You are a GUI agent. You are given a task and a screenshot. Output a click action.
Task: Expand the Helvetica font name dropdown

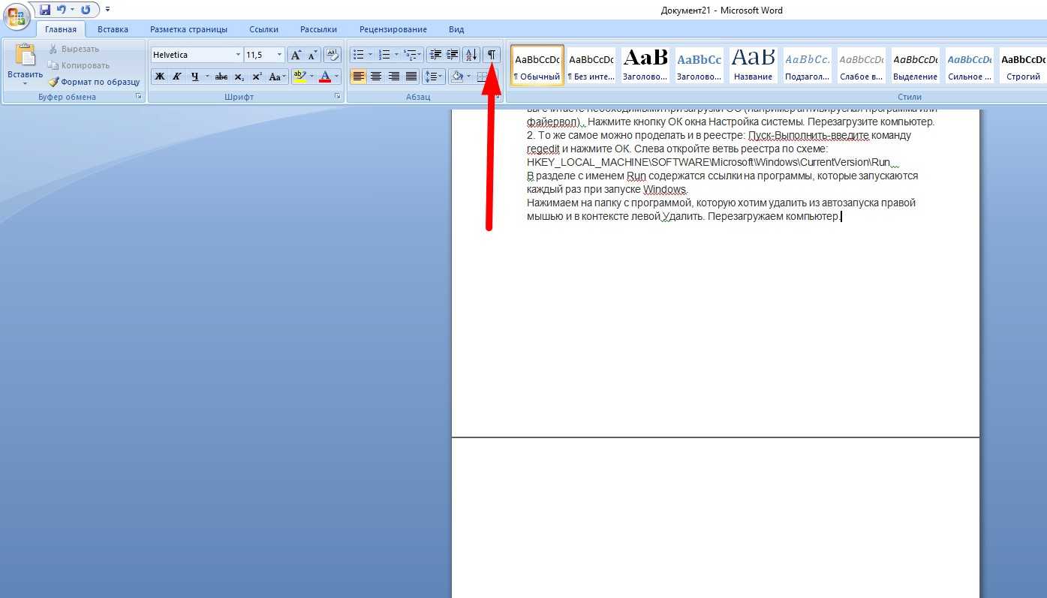pos(238,55)
